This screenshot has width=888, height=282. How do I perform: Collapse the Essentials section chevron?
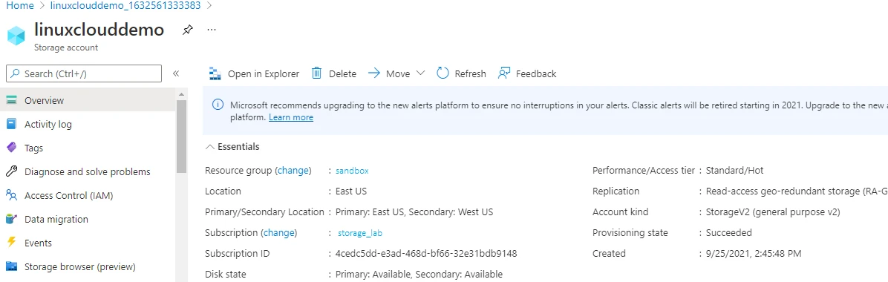209,147
